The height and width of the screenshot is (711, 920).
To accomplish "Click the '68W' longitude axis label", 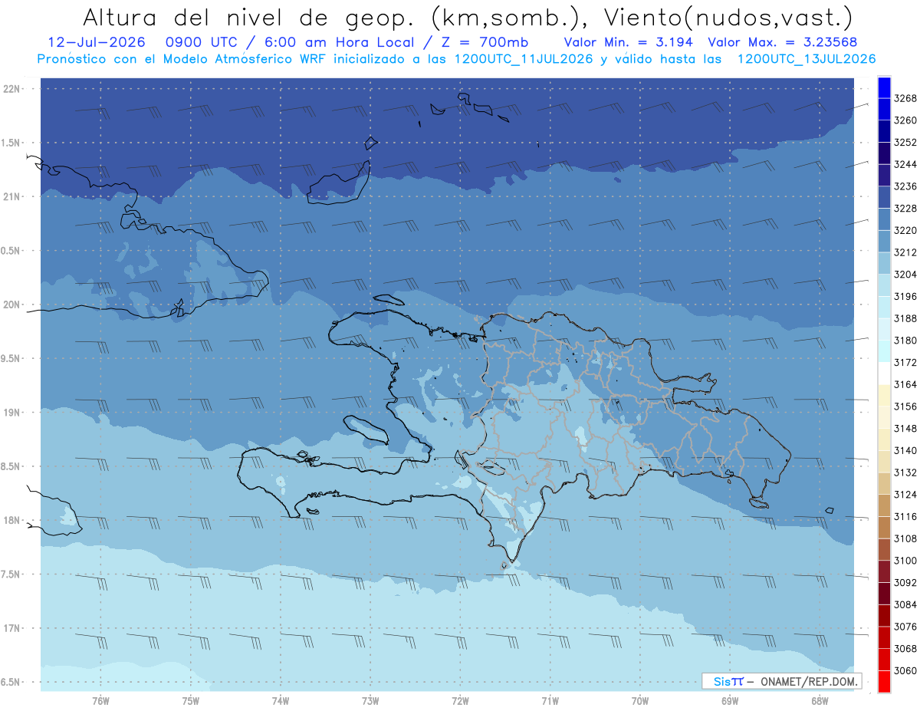I will point(820,701).
